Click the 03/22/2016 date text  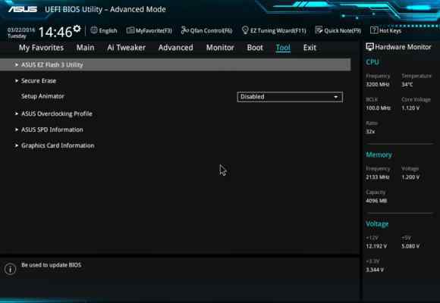pyautogui.click(x=21, y=30)
